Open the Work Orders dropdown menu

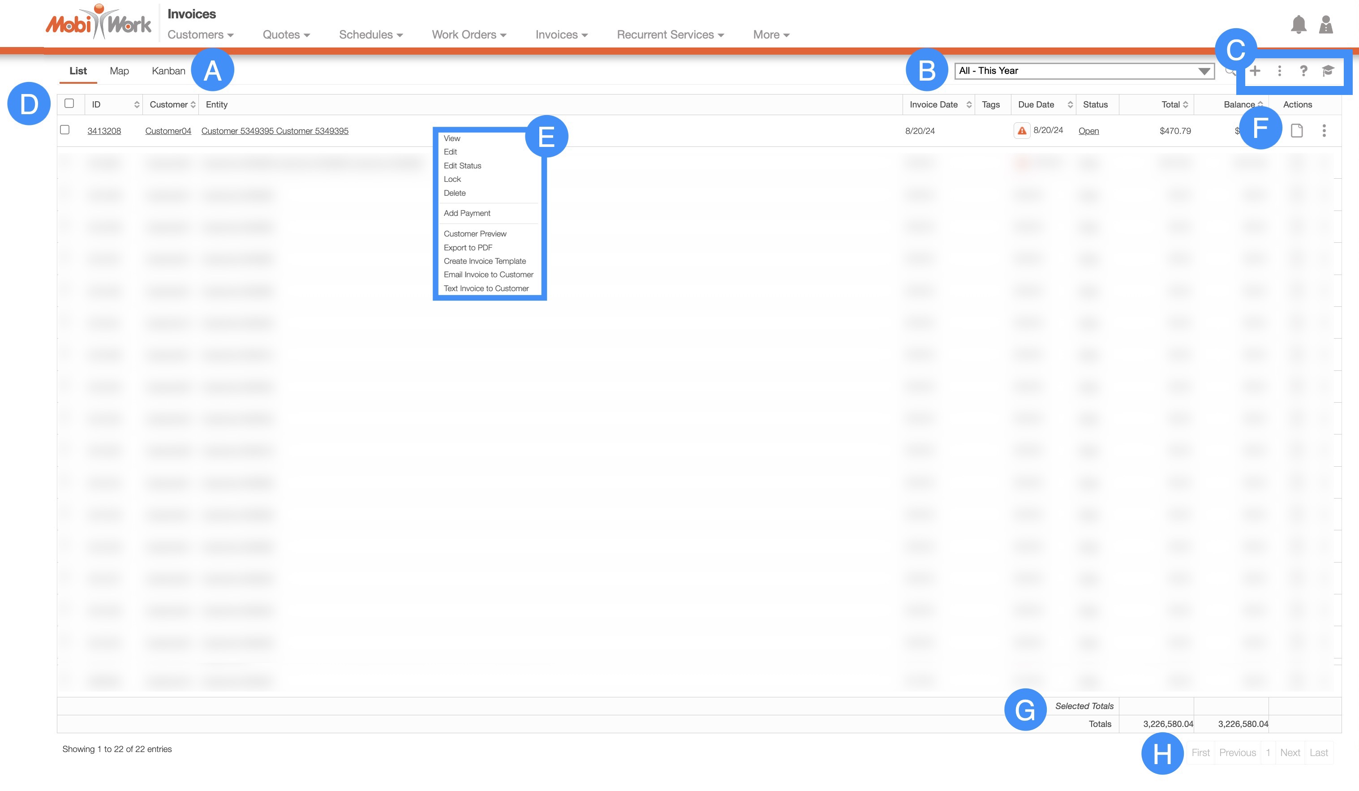[x=469, y=34]
